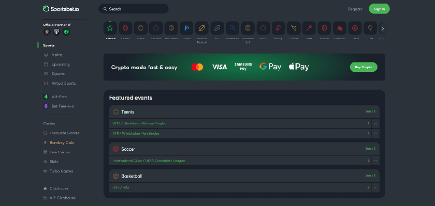Open the Basketball 3x3 category icon
Image resolution: width=435 pixels, height=206 pixels.
pyautogui.click(x=248, y=28)
